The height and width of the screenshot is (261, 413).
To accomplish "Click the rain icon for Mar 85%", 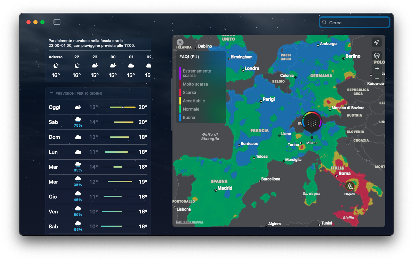I will pos(78,165).
